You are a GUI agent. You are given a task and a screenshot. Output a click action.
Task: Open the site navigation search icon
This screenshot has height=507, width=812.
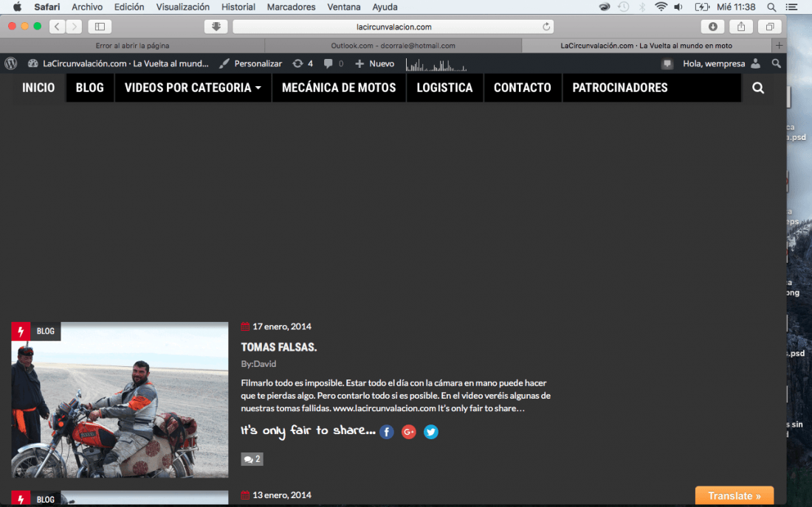(x=757, y=88)
